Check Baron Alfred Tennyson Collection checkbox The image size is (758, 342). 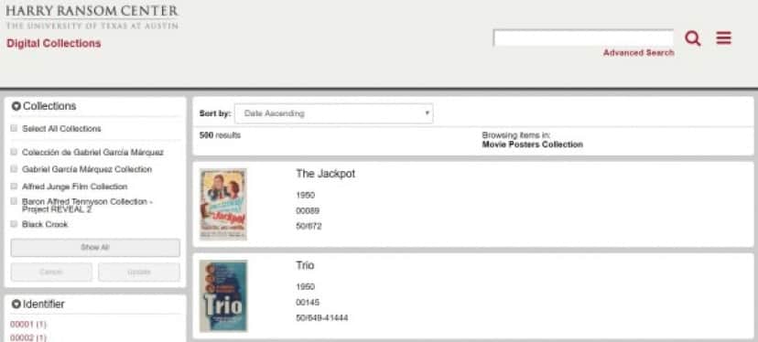pyautogui.click(x=14, y=201)
